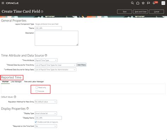Image resolution: width=167 pixels, height=140 pixels.
Task: Click the Oracle logo
Action: pyautogui.click(x=12, y=3)
